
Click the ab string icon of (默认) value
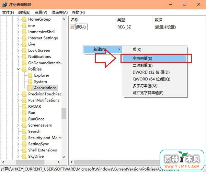(x=73, y=27)
